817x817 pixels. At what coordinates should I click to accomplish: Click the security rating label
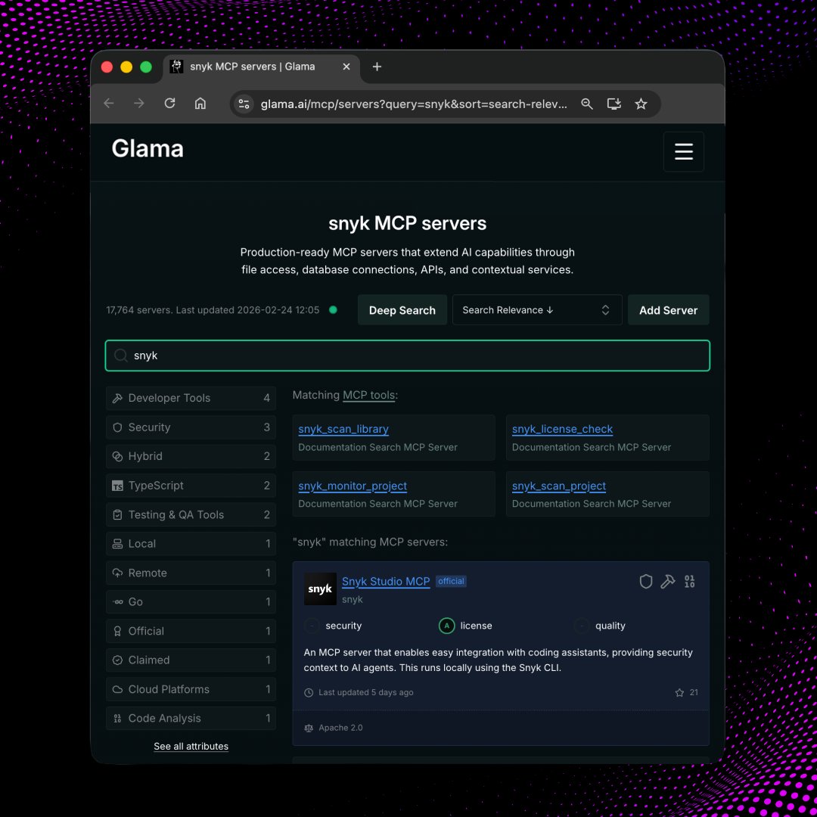coord(343,626)
